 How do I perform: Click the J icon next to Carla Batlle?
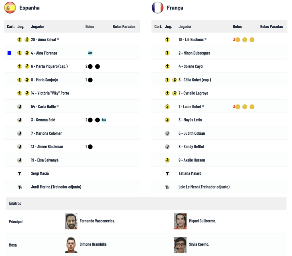20,107
